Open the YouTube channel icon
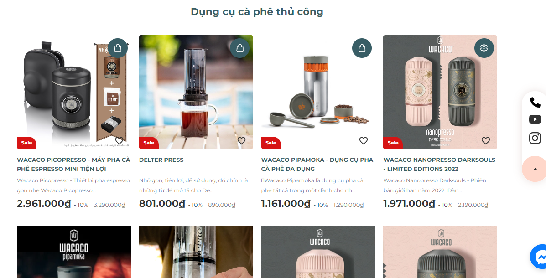The height and width of the screenshot is (278, 546). click(x=535, y=119)
